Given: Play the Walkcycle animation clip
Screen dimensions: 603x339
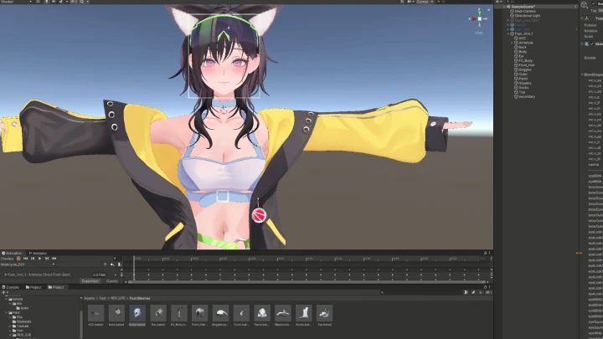Looking at the screenshot, I should (x=39, y=259).
